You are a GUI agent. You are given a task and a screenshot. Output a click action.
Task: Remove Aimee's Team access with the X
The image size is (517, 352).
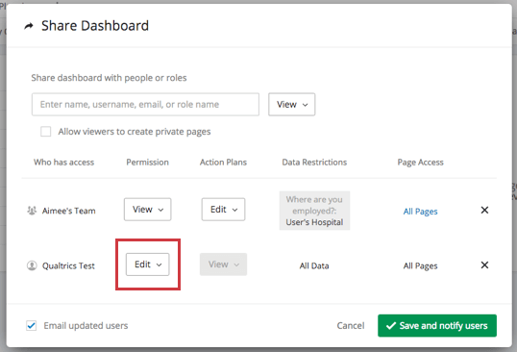point(484,211)
